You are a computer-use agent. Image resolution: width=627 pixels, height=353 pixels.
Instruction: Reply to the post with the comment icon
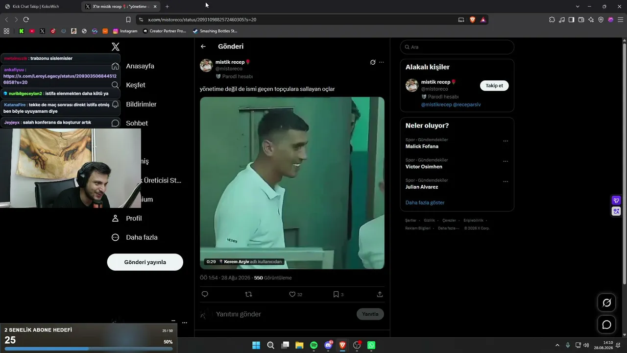pos(205,294)
